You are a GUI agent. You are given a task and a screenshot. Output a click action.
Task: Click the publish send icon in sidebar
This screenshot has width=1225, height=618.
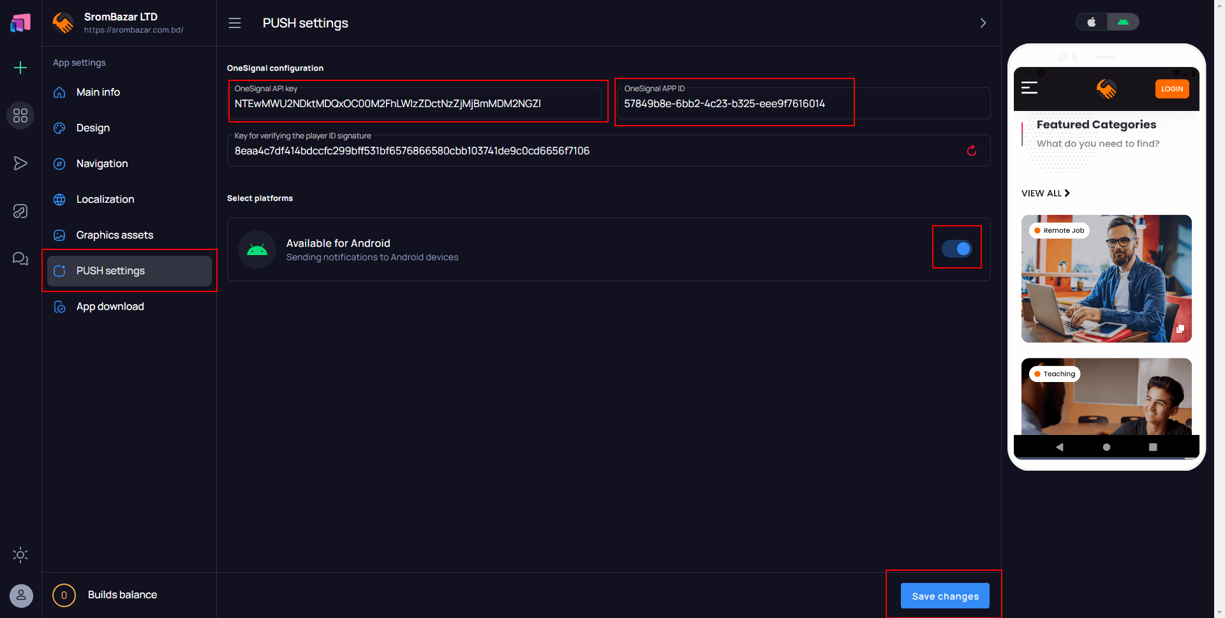pos(20,163)
